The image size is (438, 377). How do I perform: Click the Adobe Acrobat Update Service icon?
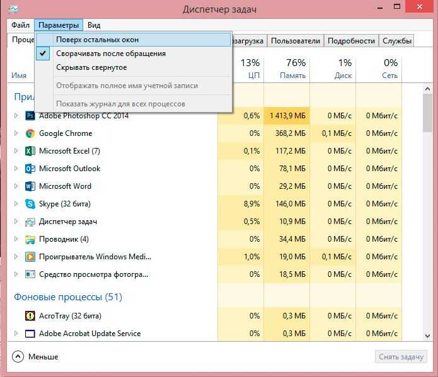[x=30, y=334]
